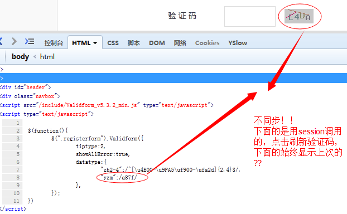Toggle the command line icon in Firebug
Viewport: 347px width, 214px height.
click(x=30, y=41)
